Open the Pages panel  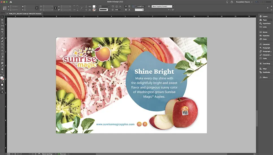point(265,20)
